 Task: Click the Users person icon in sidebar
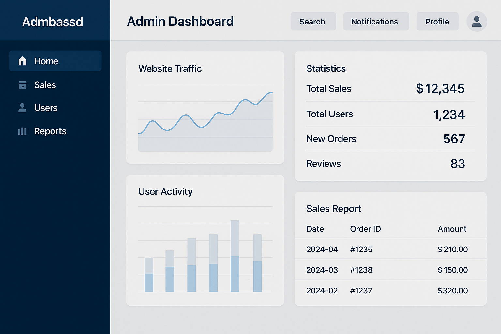pyautogui.click(x=22, y=108)
